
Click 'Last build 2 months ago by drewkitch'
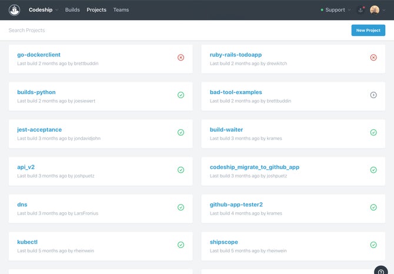click(x=249, y=64)
